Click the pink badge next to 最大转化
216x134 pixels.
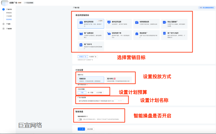115,79
